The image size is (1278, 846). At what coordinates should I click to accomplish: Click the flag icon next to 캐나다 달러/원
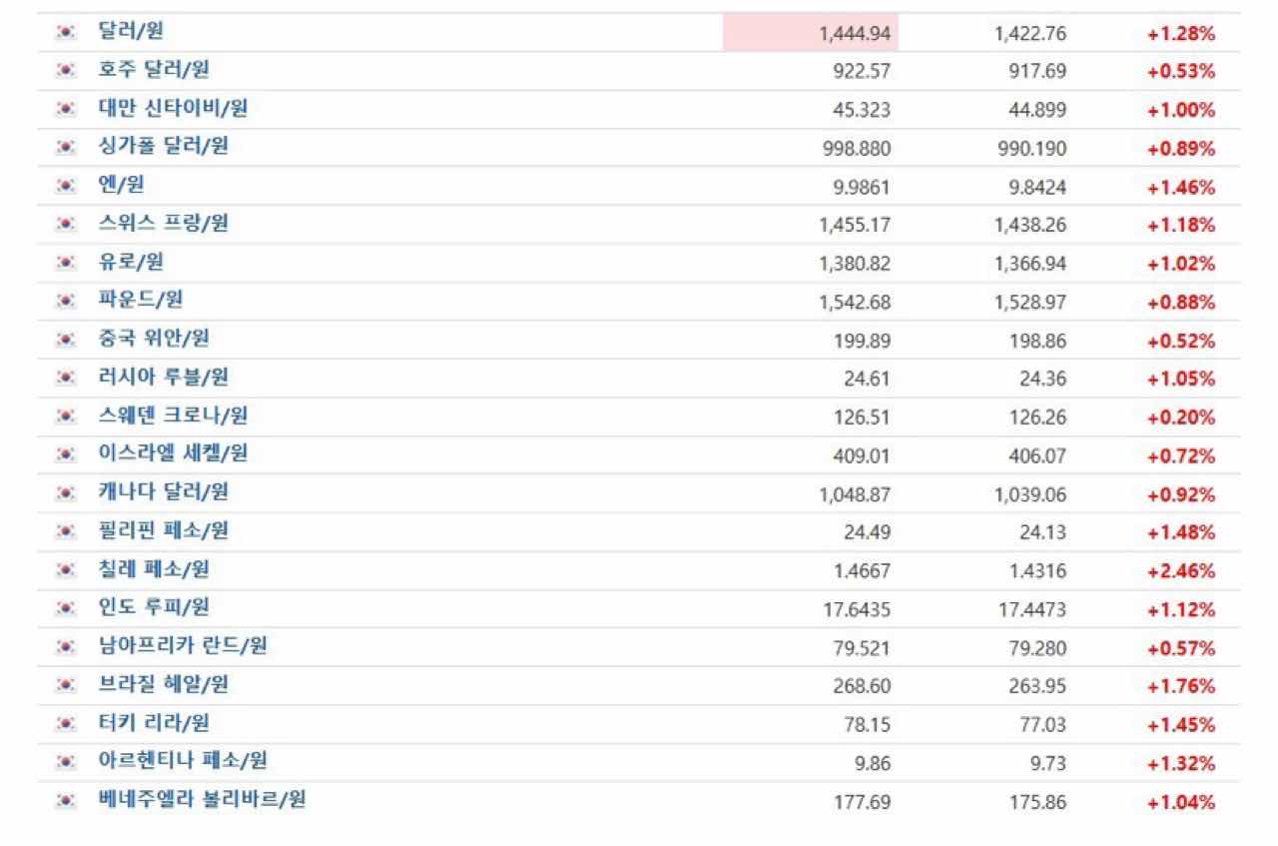66,493
